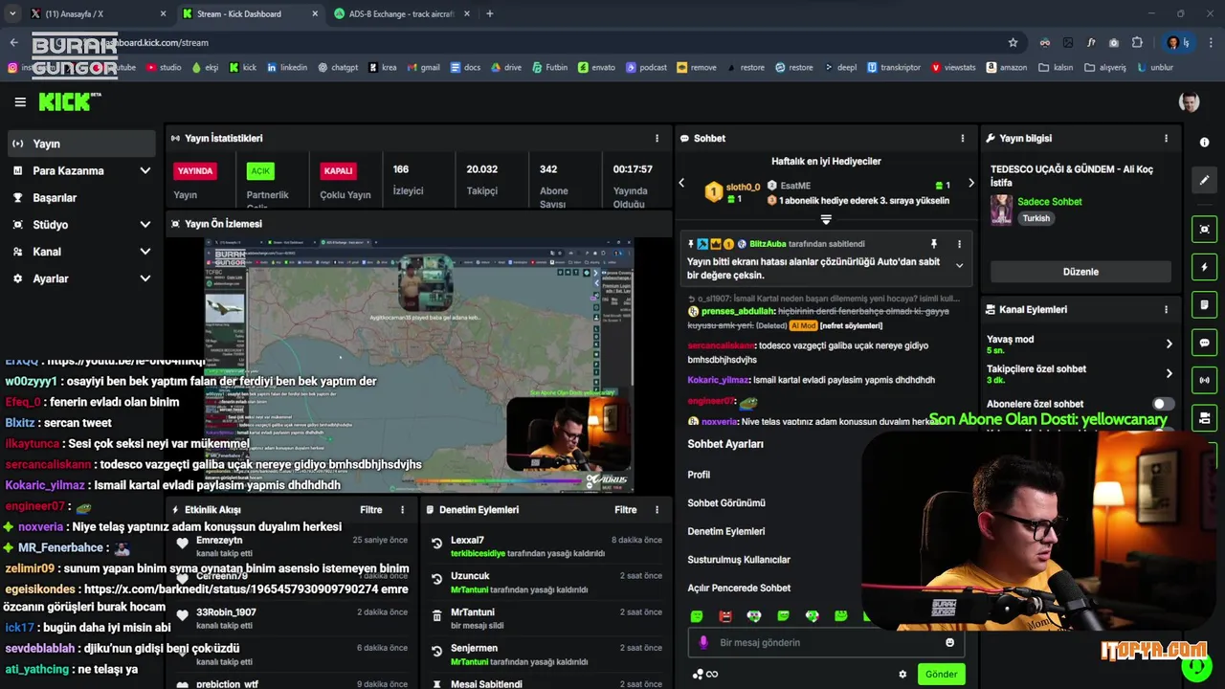Click the Gönder send button
1225x689 pixels.
(941, 675)
